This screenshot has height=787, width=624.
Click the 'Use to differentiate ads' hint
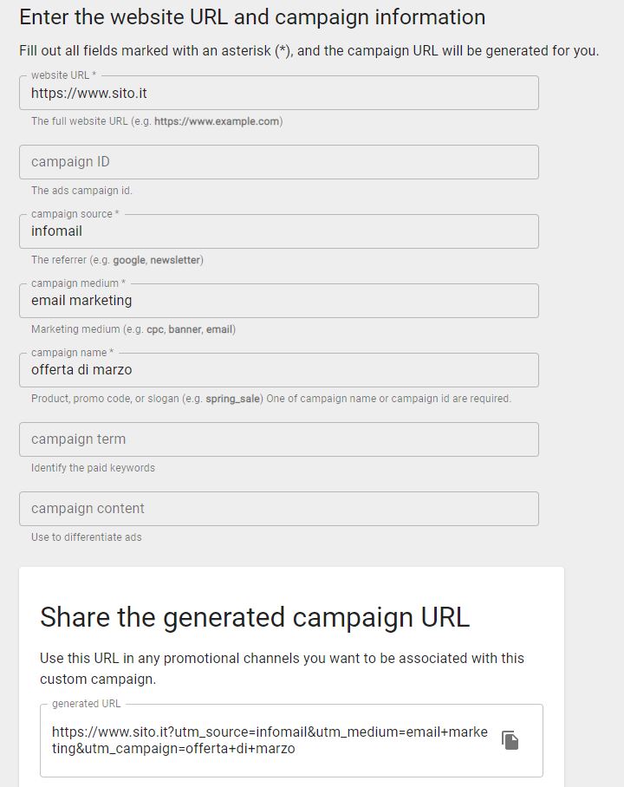[86, 537]
